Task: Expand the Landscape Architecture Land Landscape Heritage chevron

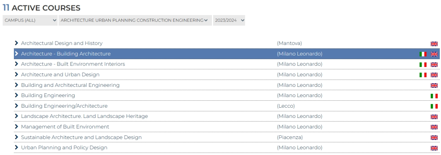Action: [x=16, y=116]
